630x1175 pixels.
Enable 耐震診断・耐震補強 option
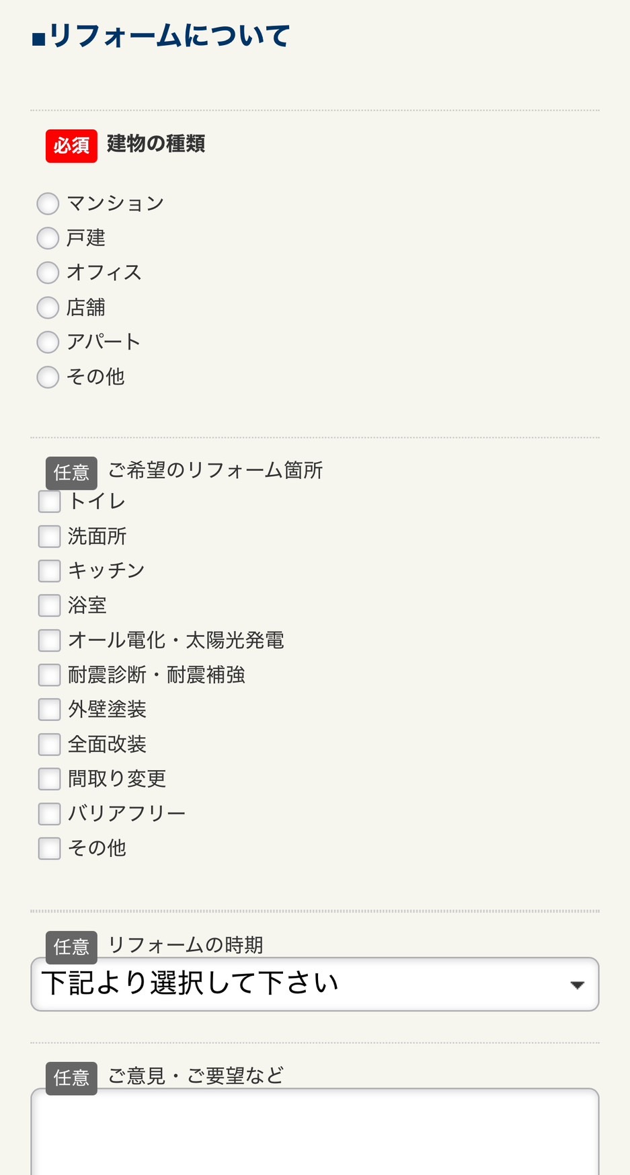(x=48, y=675)
